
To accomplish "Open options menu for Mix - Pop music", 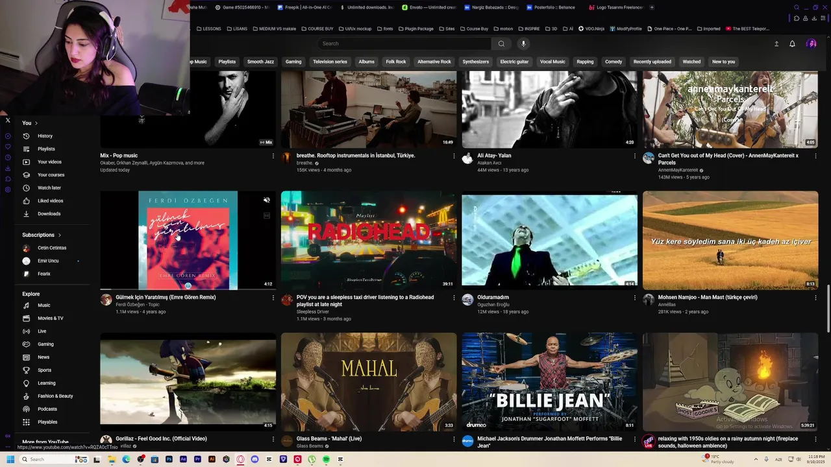I will point(273,156).
